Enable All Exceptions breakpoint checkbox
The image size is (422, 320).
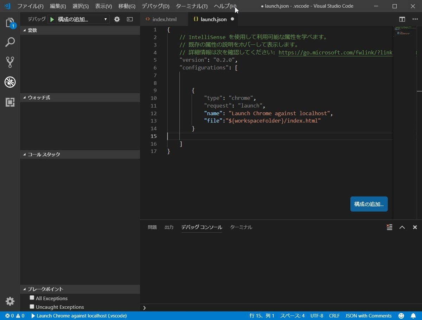[32, 298]
